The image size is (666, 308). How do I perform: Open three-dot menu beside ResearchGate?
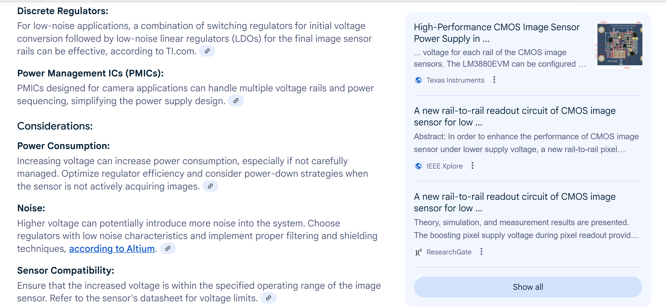click(x=481, y=252)
